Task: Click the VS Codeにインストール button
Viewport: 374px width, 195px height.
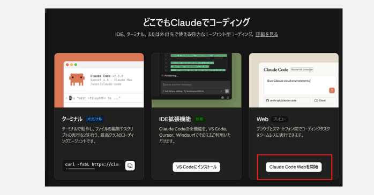Action: coord(196,167)
